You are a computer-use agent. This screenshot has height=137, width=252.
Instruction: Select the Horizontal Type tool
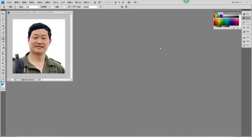pos(3,60)
